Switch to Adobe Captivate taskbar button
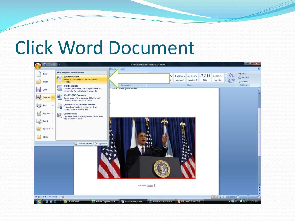The height and width of the screenshot is (221, 295). 105,201
